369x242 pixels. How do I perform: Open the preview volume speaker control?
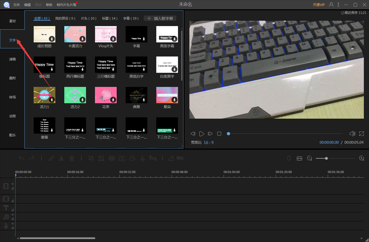[x=352, y=134]
